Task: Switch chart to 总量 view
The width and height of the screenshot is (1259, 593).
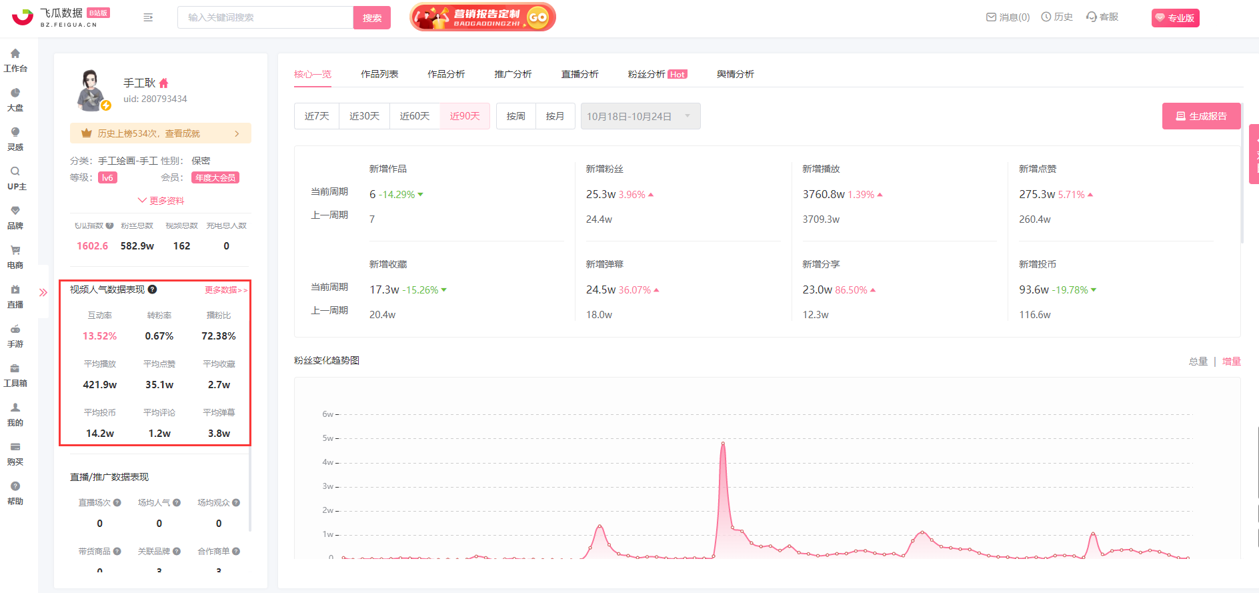Action: tap(1198, 362)
